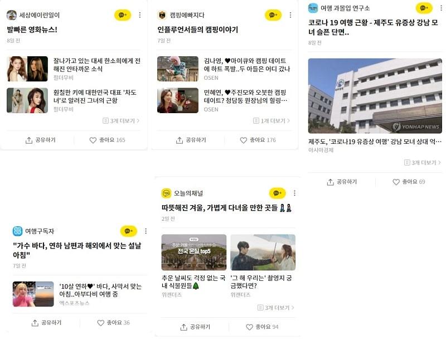The width and height of the screenshot is (446, 345).
Task: Share the 따뜻해진 겨울 post
Action: click(x=195, y=327)
